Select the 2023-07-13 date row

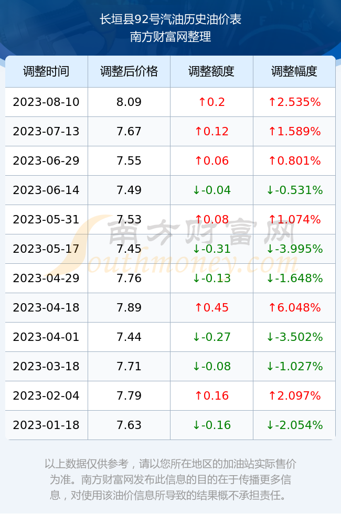pos(170,132)
